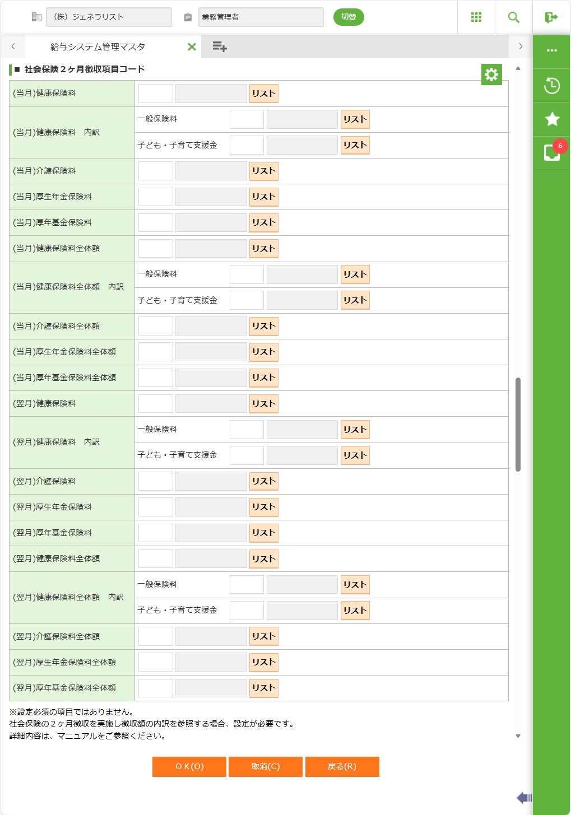The height and width of the screenshot is (815, 571).
Task: Click リスト for (当月)厚生年金保険料全体額
Action: [263, 352]
